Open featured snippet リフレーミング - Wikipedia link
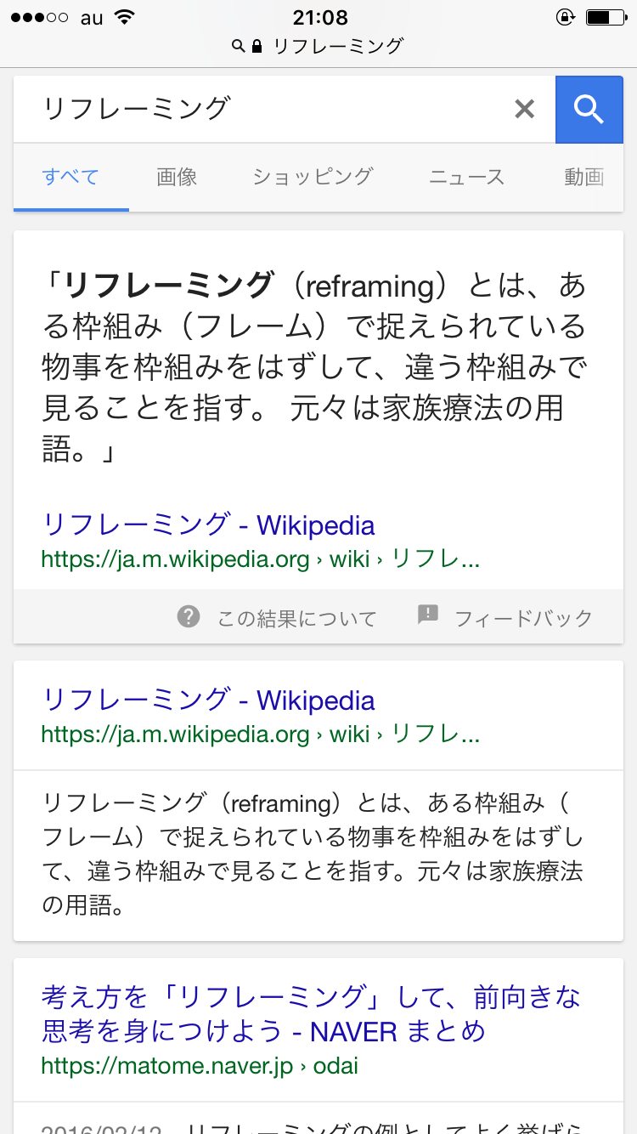 [208, 524]
